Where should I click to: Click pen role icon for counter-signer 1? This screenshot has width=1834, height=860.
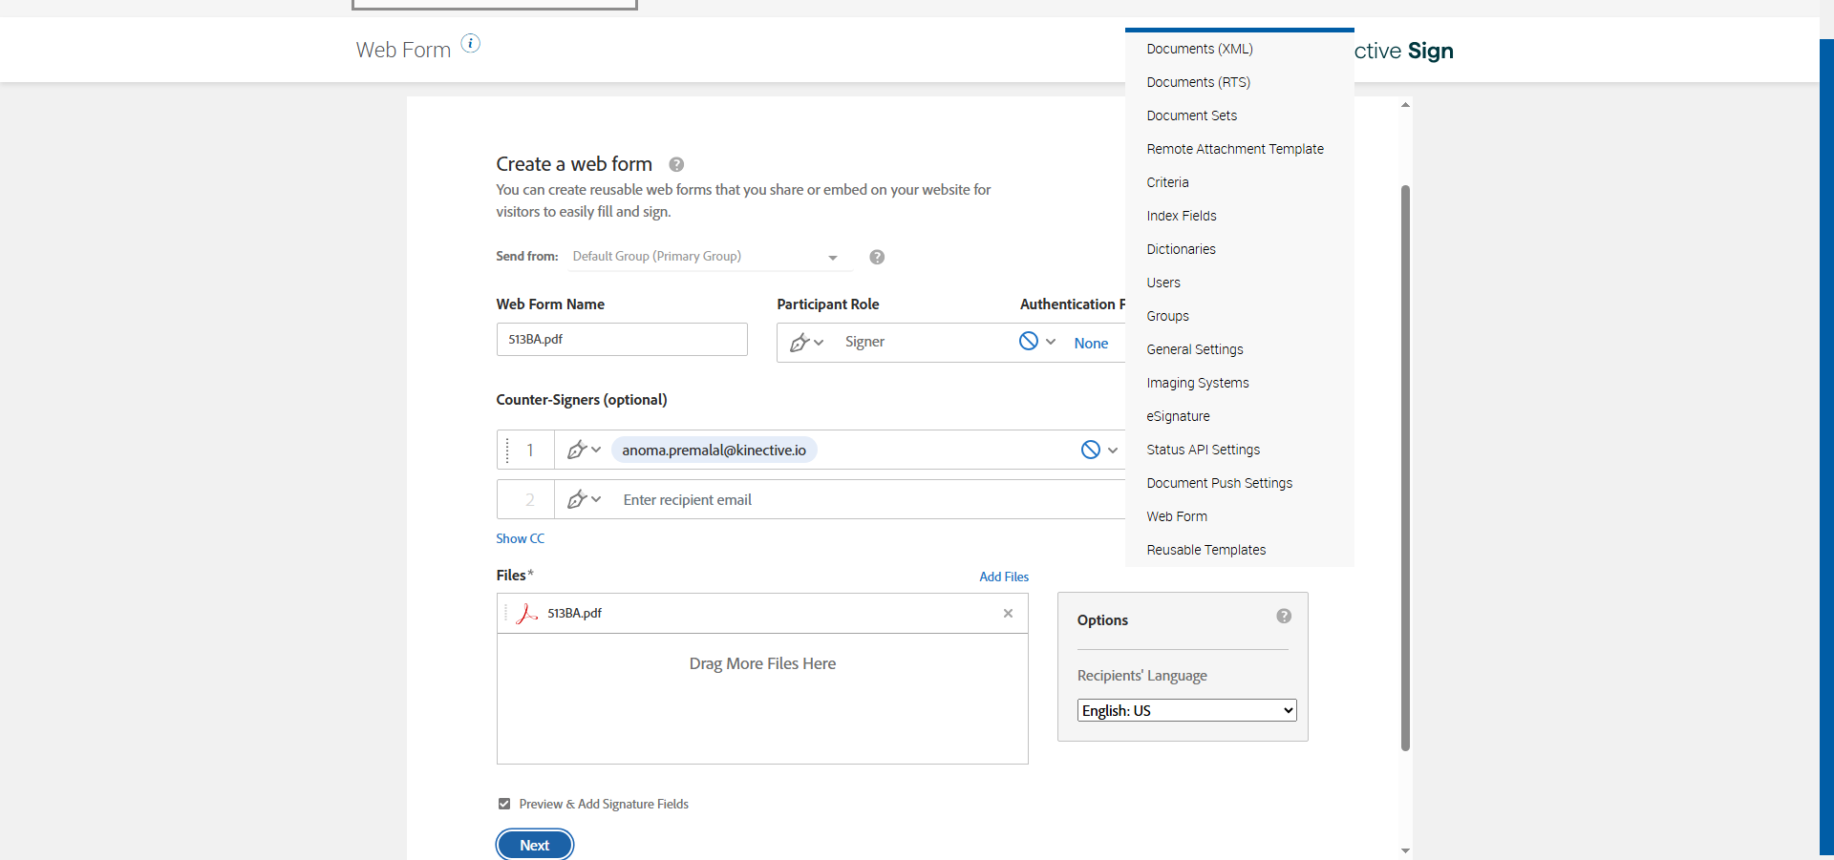[x=577, y=450]
